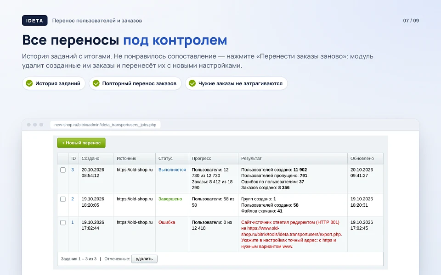Click the Обновлено column header

(365, 158)
